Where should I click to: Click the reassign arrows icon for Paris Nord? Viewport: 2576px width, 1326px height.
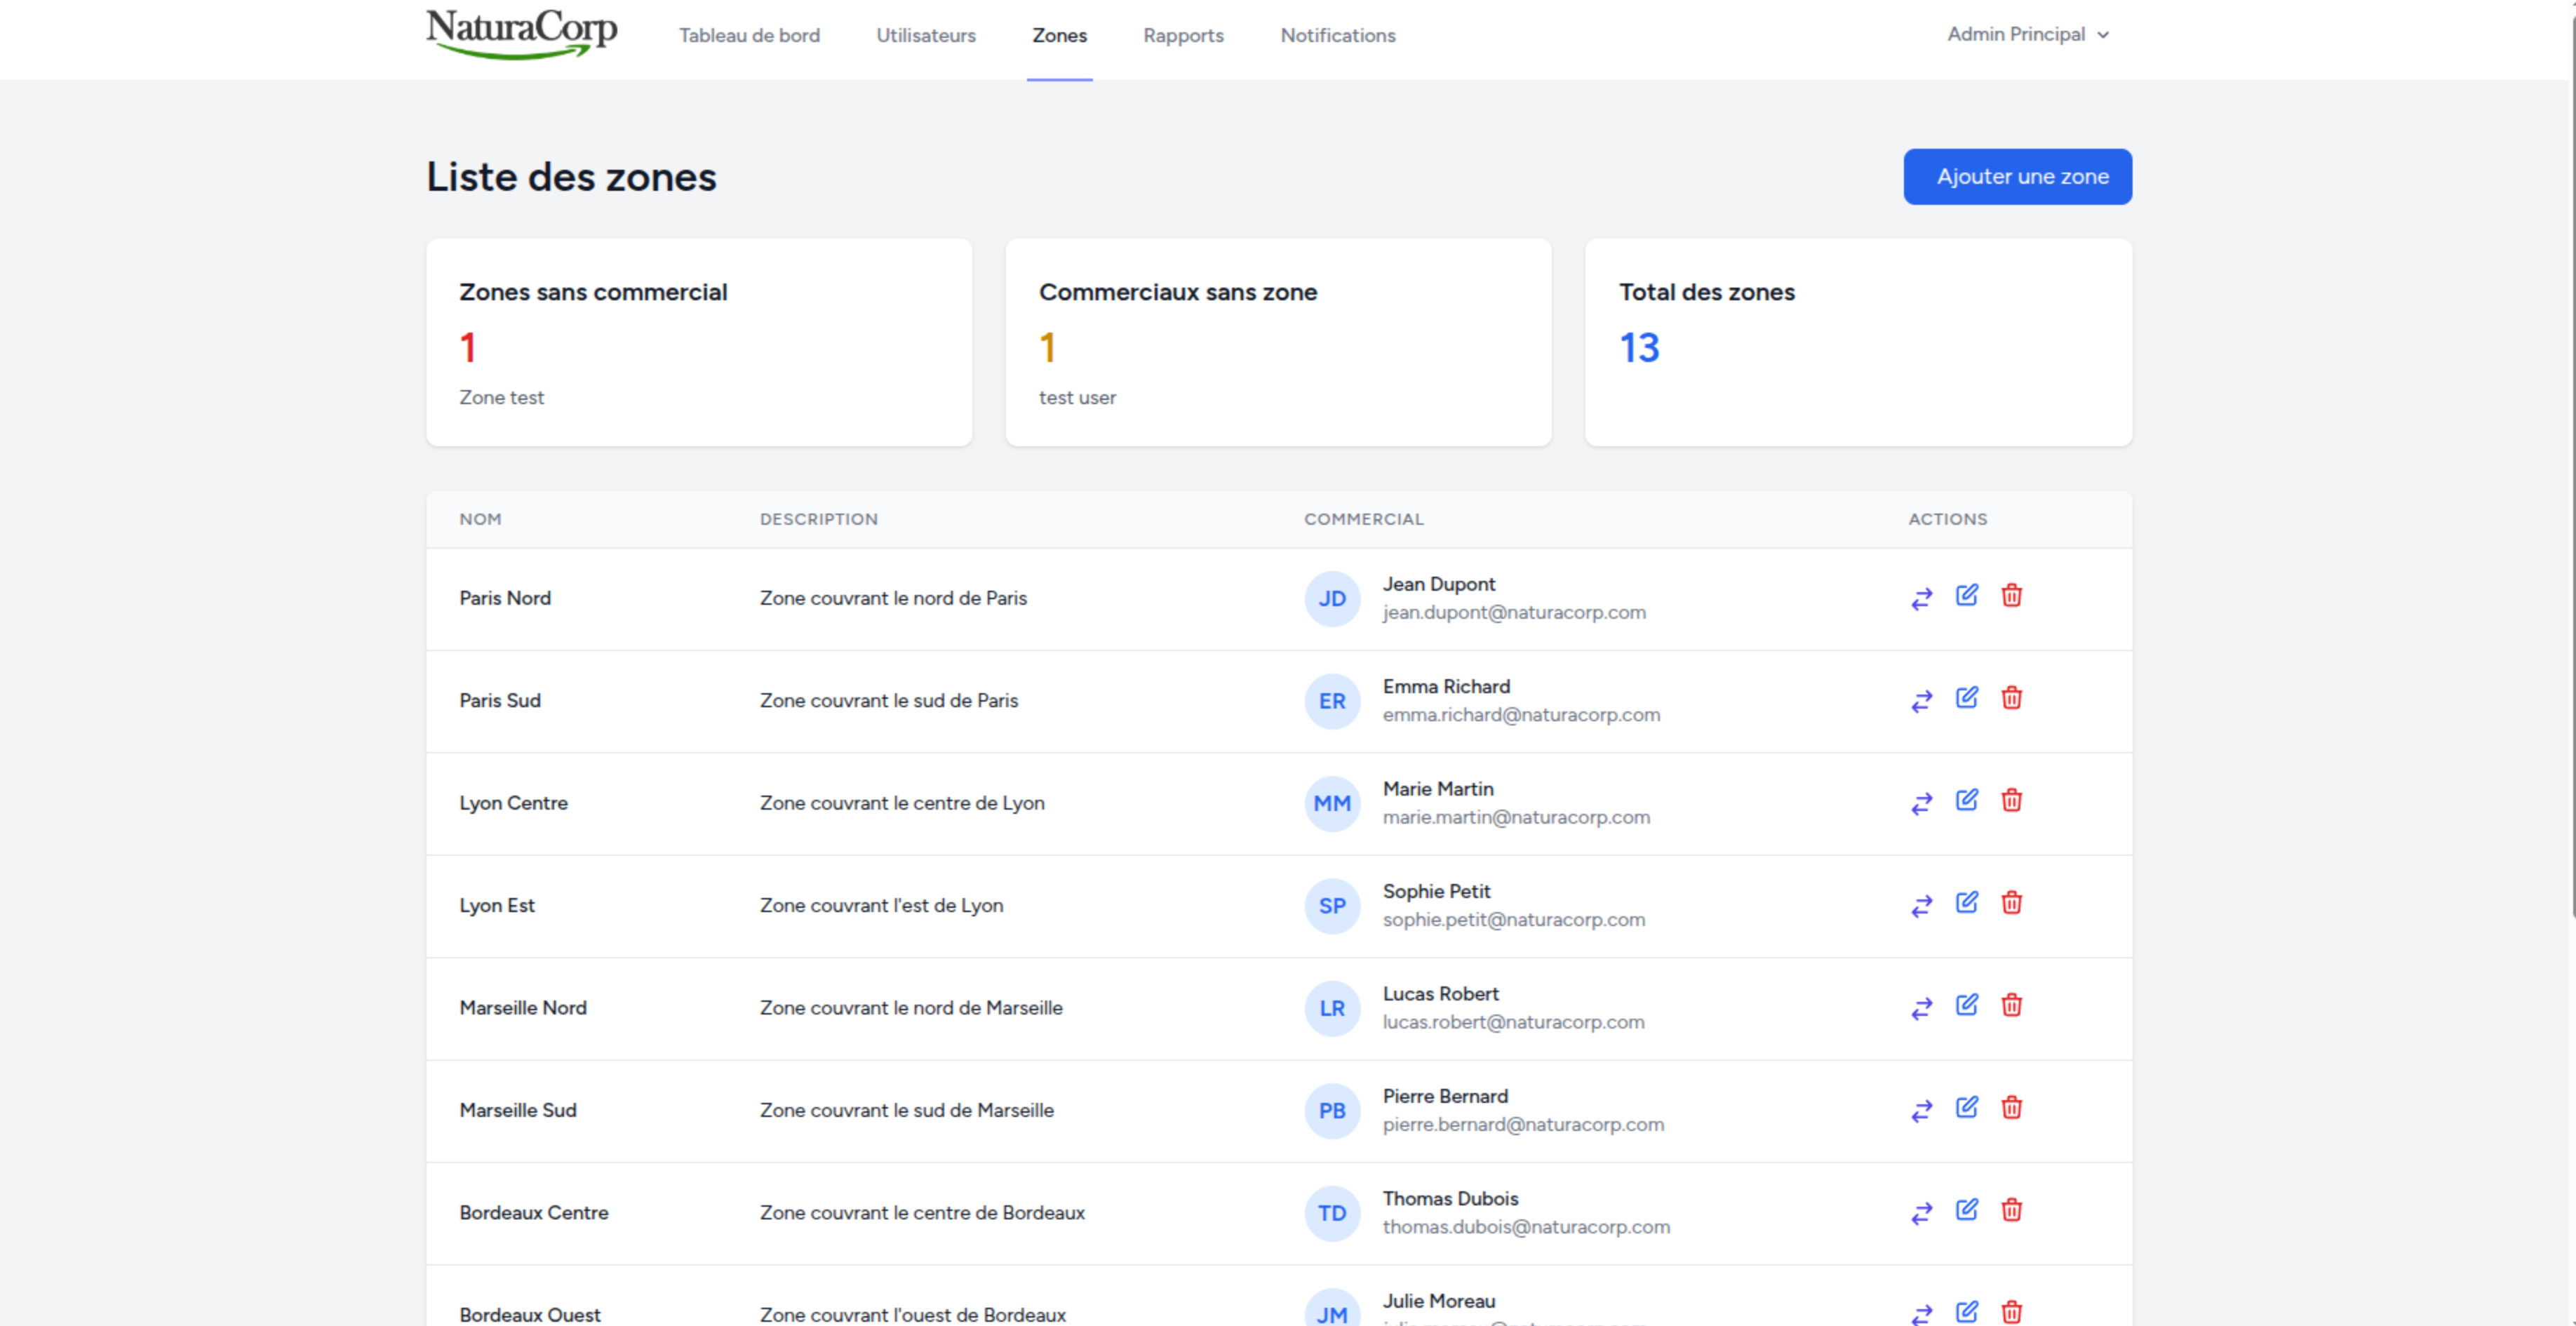click(x=1921, y=598)
